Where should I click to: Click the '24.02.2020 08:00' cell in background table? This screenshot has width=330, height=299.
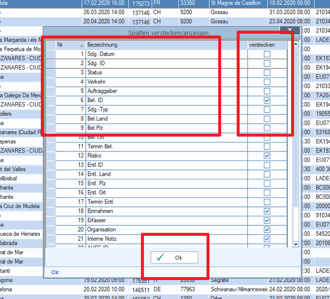(290, 290)
